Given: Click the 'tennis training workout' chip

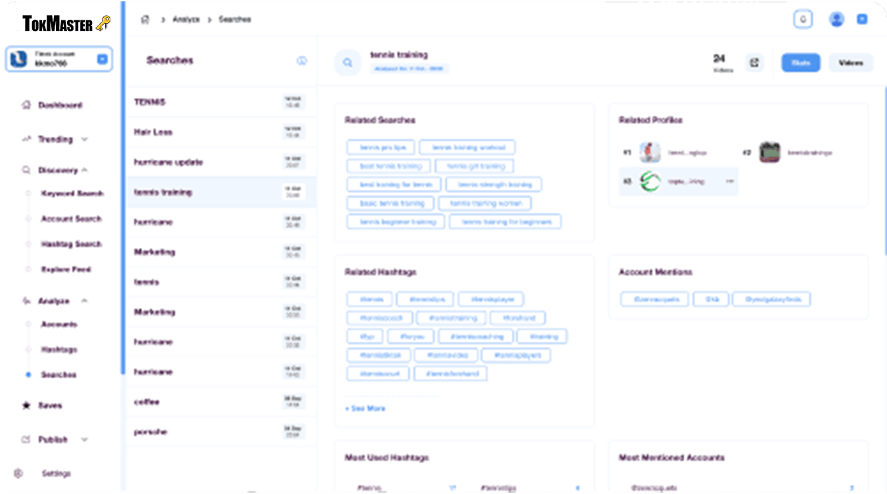Looking at the screenshot, I should click(468, 147).
